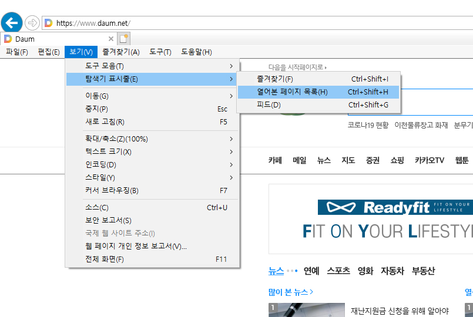Expand 인코딩(D) submenu
Screen dimensions: 473x317
coord(152,165)
